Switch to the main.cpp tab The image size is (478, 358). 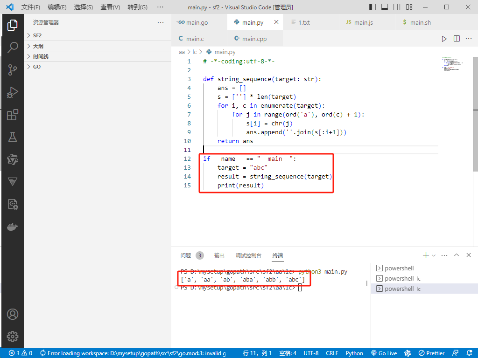coord(255,39)
